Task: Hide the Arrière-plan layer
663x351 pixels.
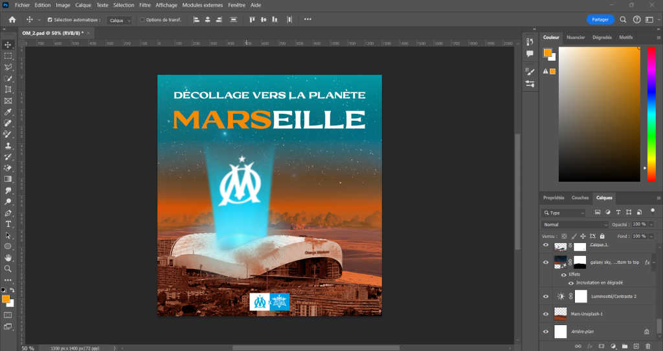Action: point(546,332)
